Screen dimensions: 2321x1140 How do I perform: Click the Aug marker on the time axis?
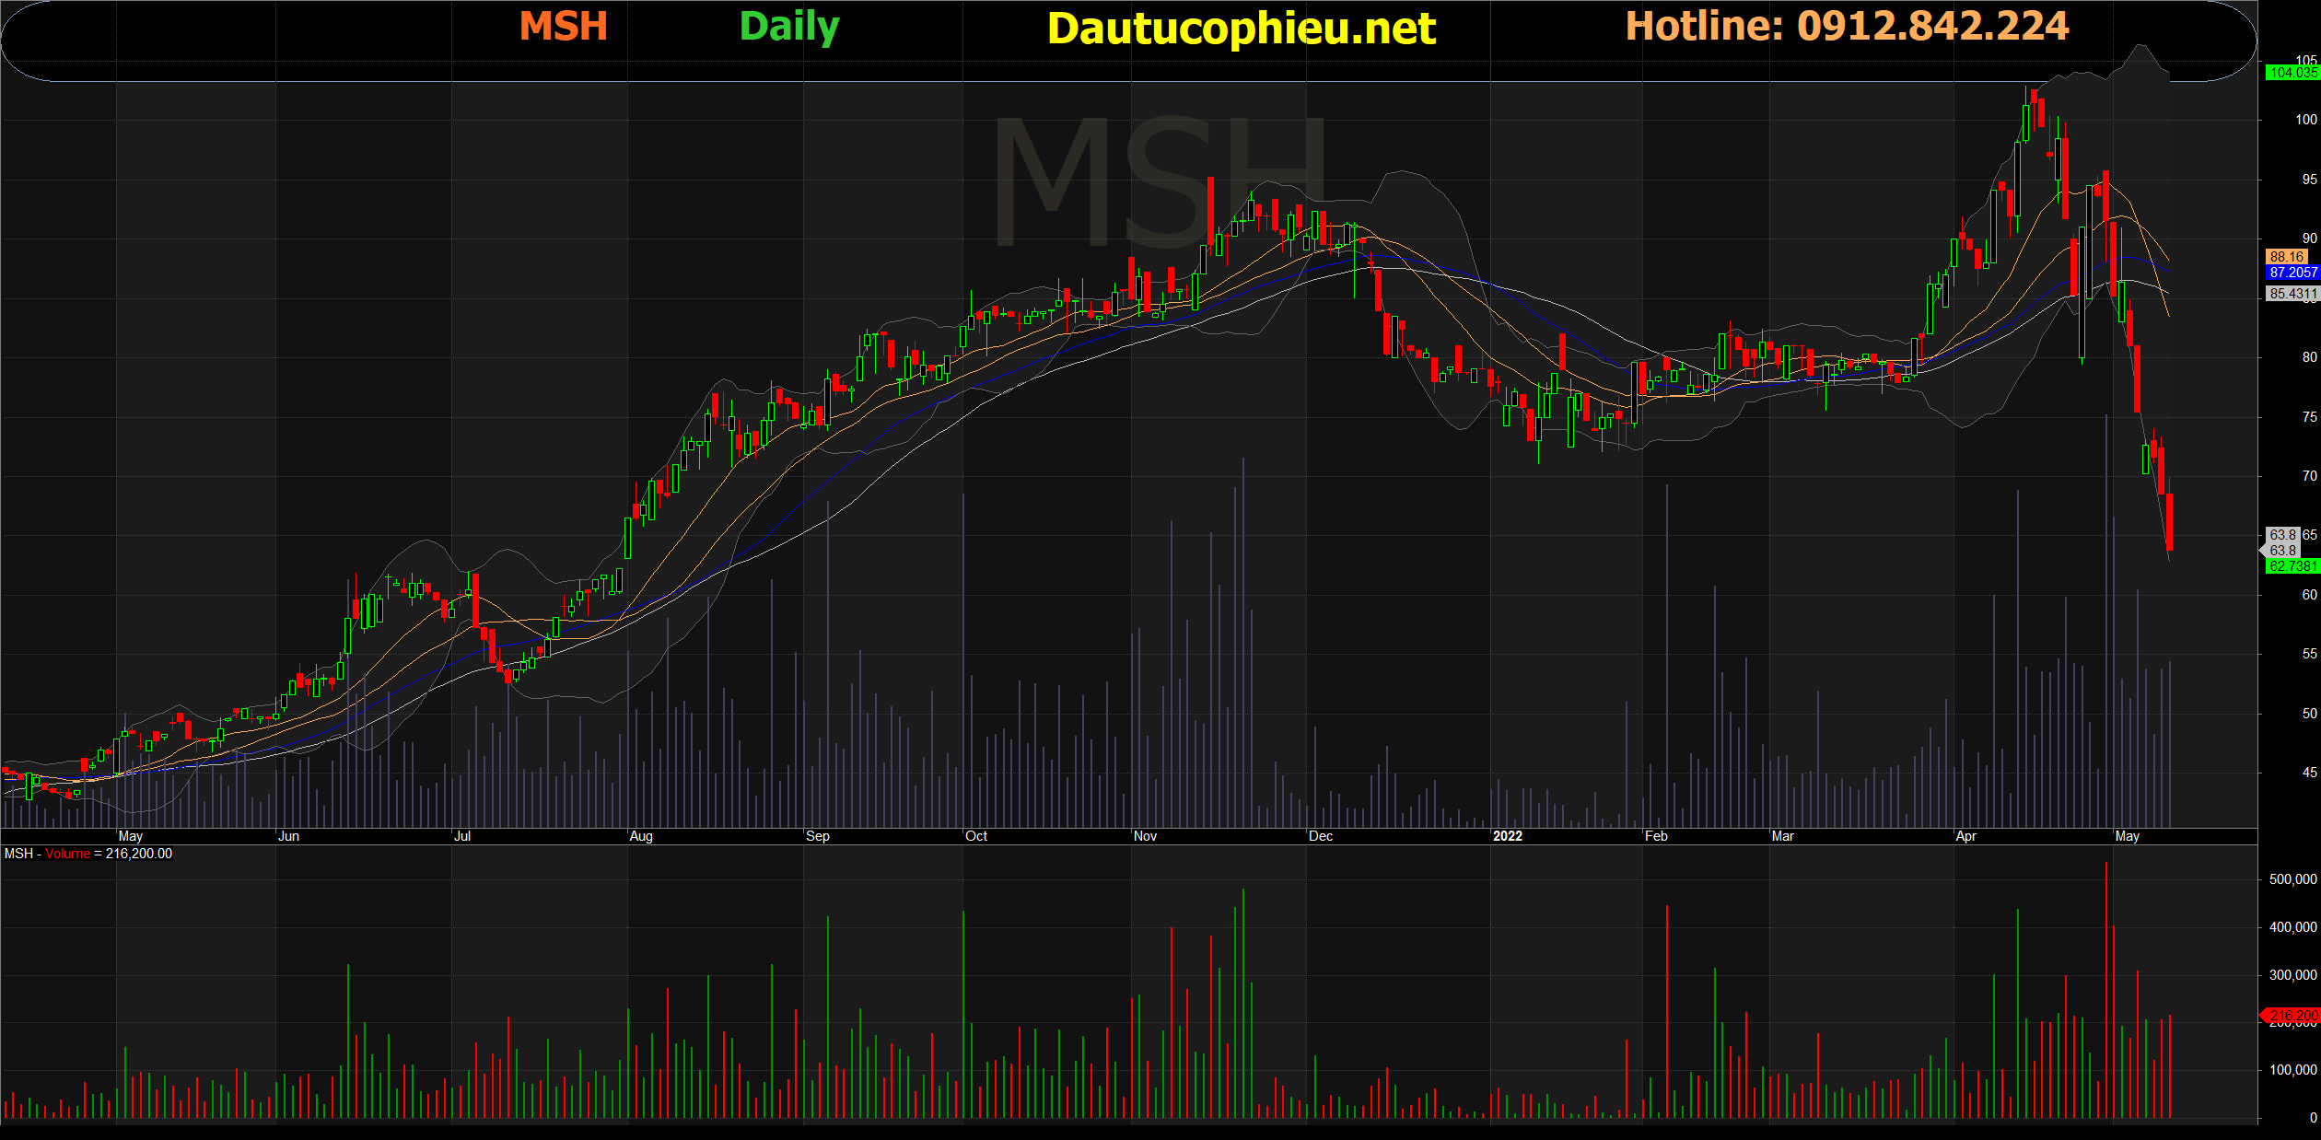pyautogui.click(x=641, y=836)
